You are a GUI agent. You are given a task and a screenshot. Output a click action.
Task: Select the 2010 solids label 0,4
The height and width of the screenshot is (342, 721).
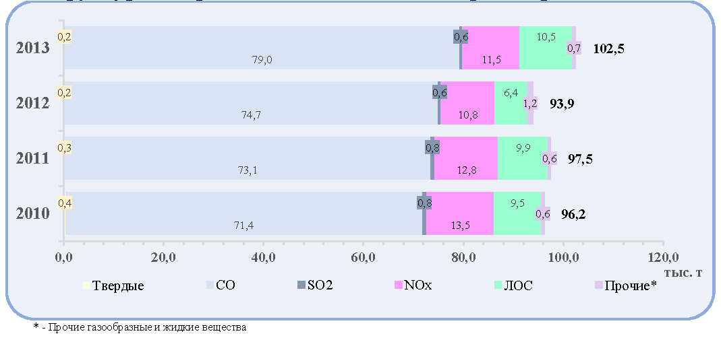point(64,202)
